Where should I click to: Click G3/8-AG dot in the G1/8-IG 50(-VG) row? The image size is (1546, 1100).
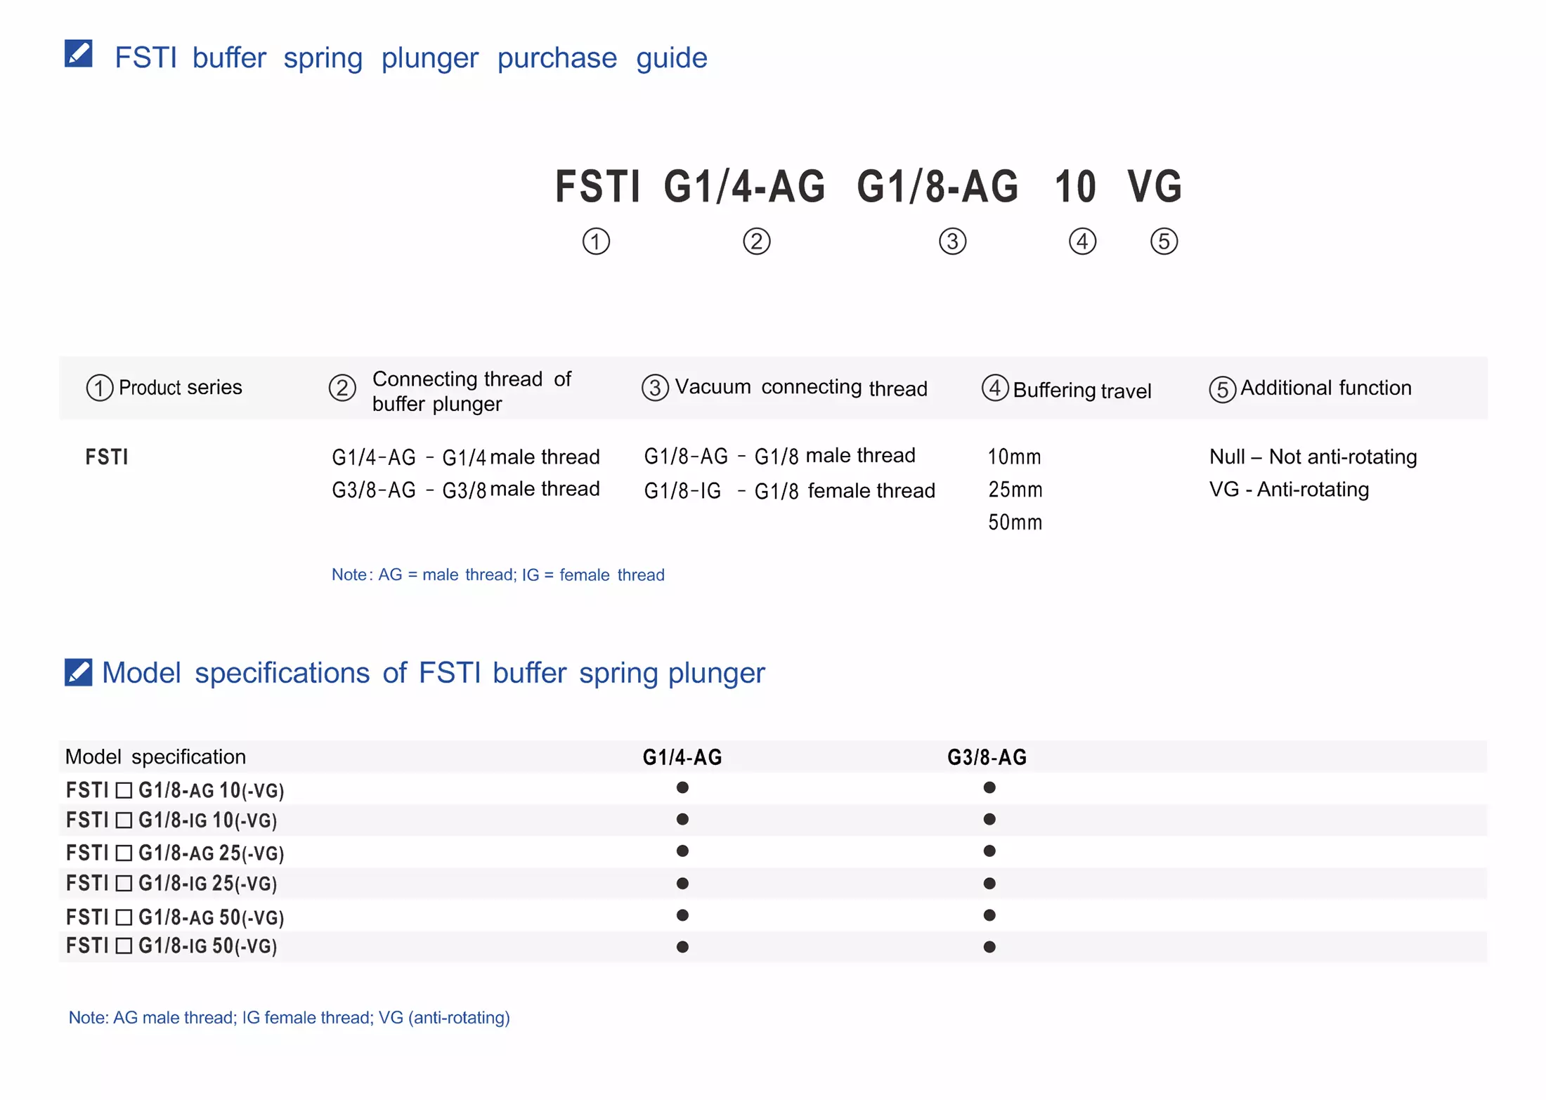coord(989,947)
